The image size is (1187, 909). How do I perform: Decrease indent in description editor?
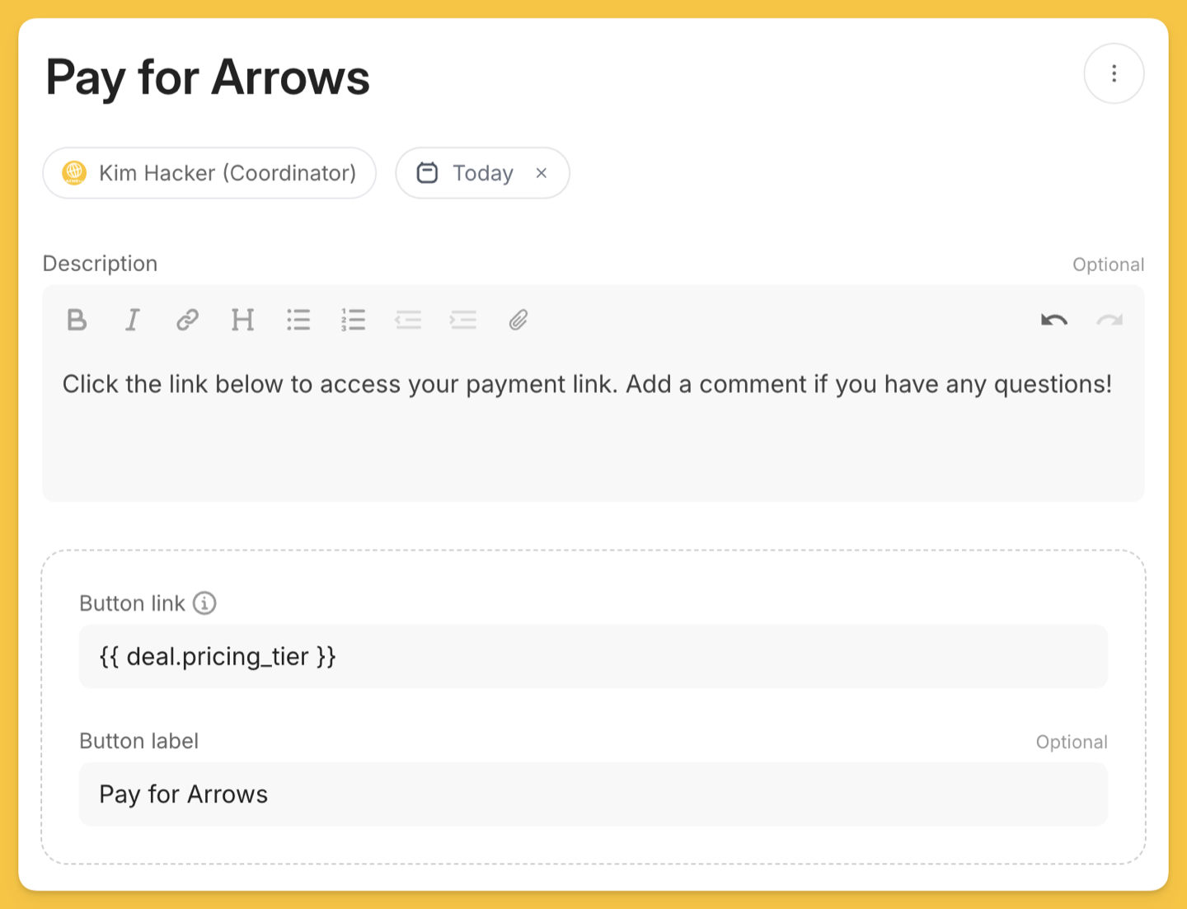408,320
